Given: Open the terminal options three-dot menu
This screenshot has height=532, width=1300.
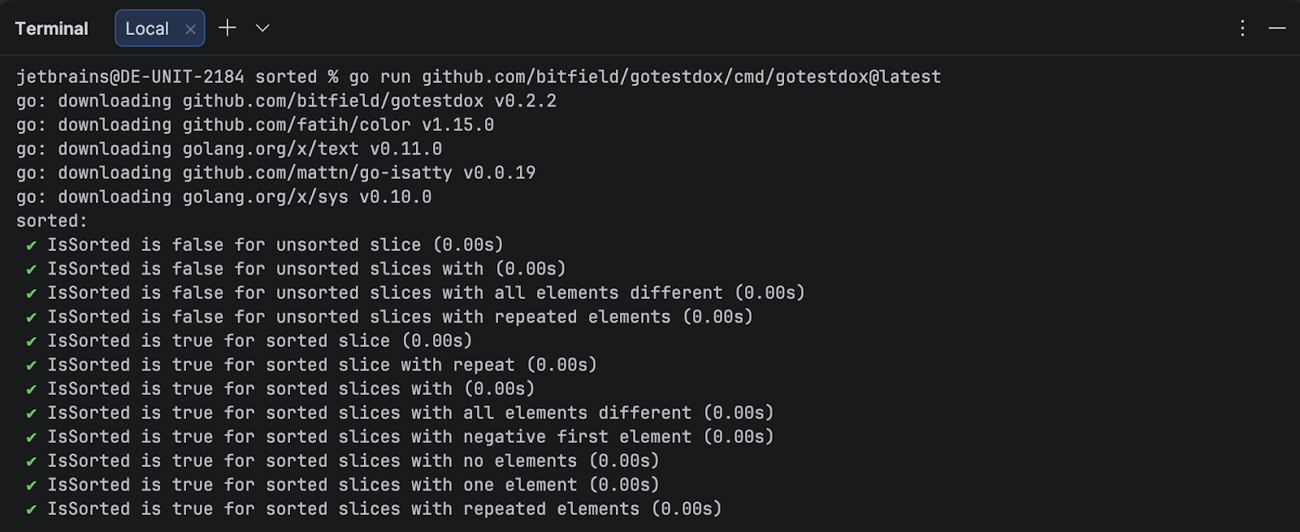Looking at the screenshot, I should point(1242,28).
